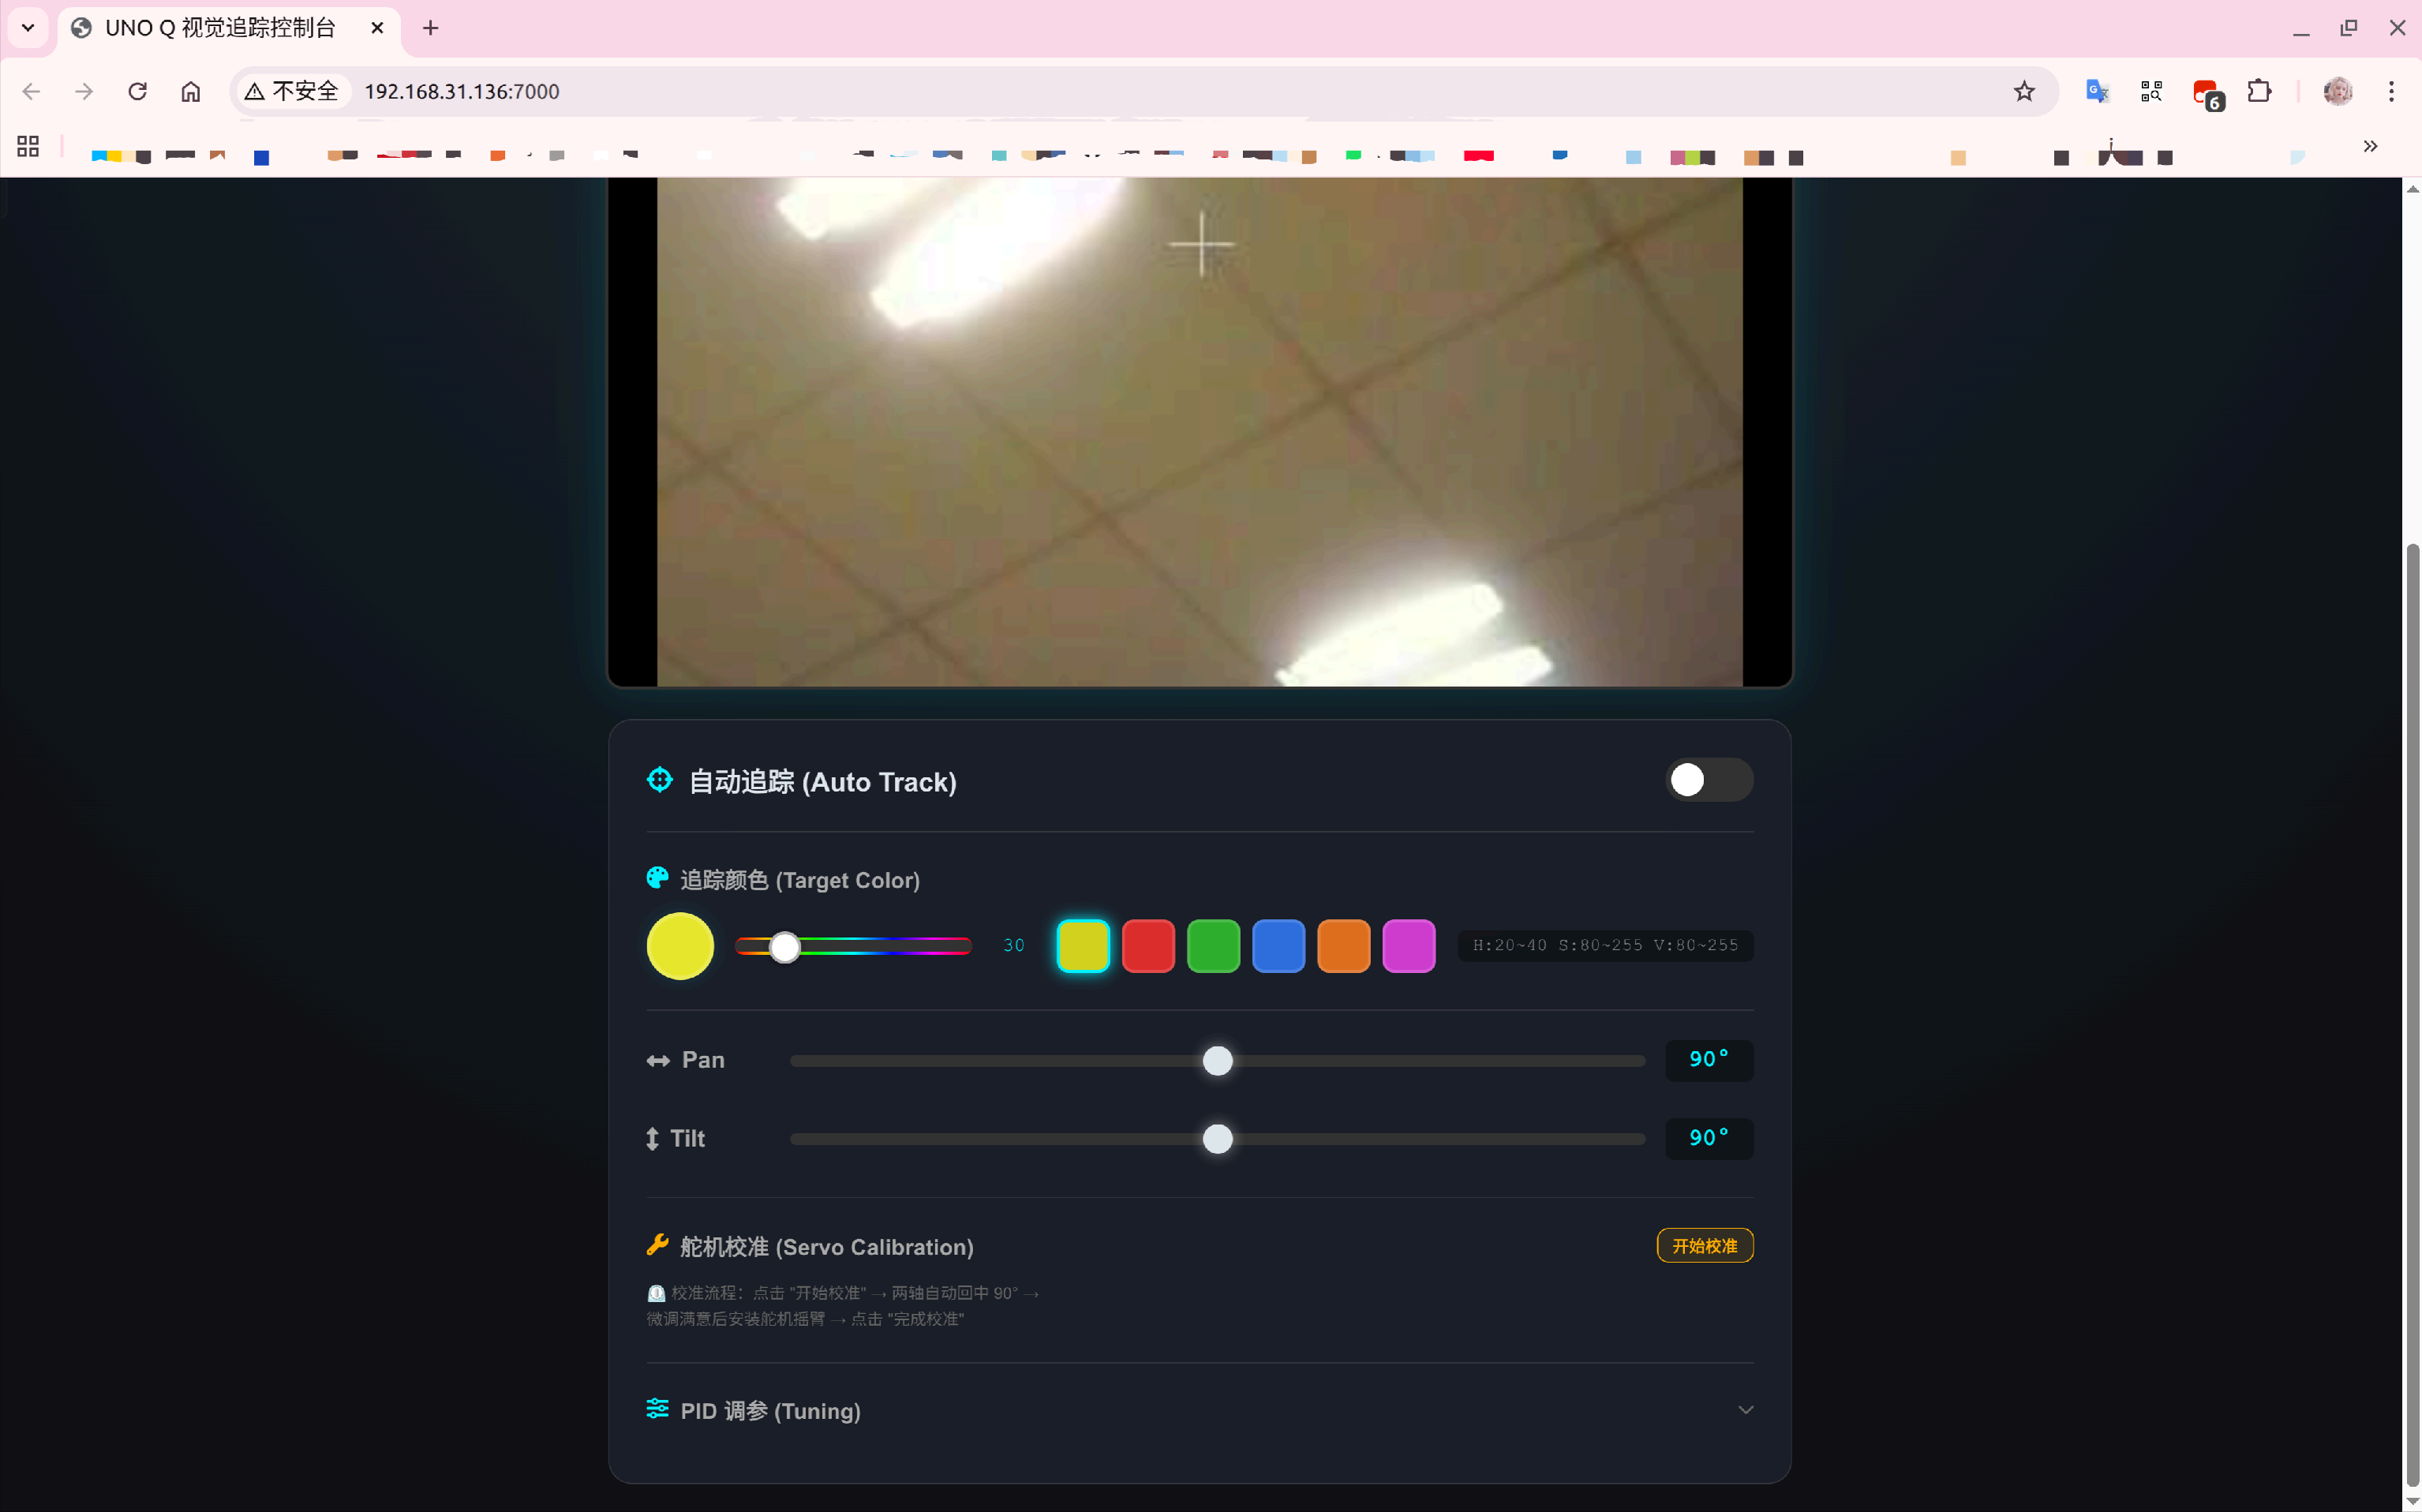Open the browser extensions puzzle icon

(2259, 92)
